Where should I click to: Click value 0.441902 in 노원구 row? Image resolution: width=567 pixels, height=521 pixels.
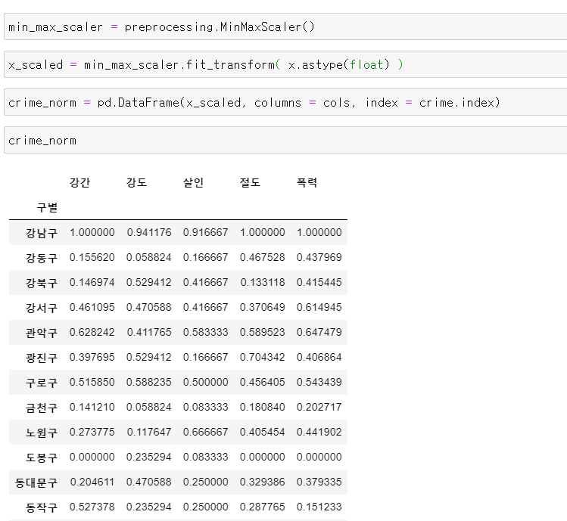[319, 432]
